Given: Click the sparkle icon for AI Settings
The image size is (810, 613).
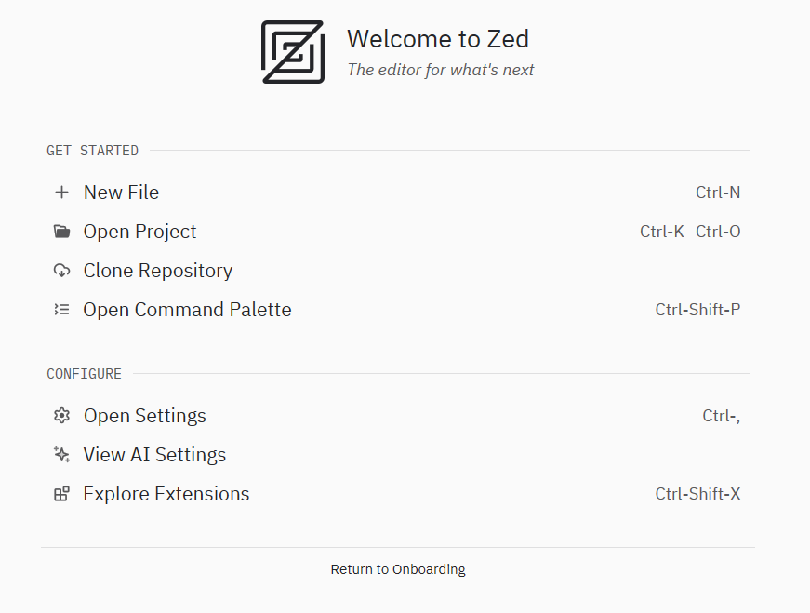Looking at the screenshot, I should pyautogui.click(x=61, y=455).
